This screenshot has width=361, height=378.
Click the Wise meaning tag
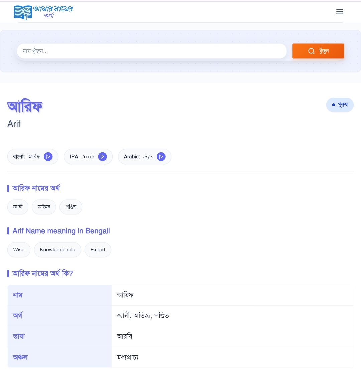tap(19, 250)
